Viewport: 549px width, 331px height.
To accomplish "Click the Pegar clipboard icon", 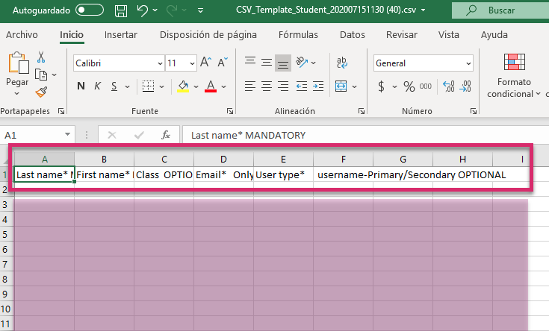I will pyautogui.click(x=18, y=63).
